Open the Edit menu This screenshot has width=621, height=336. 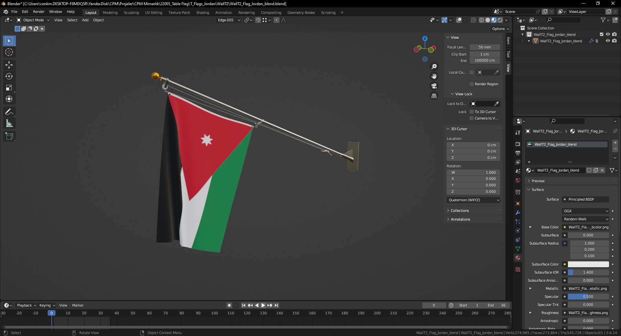tap(25, 12)
